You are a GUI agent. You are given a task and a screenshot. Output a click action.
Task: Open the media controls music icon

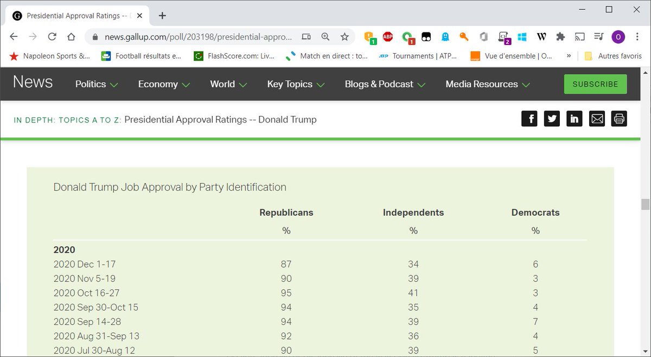click(599, 37)
